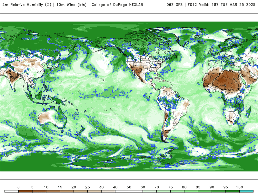This screenshot has height=193, width=258.
Task: Click the "2m Relative Humidity (%)" title text
Action: [27, 5]
